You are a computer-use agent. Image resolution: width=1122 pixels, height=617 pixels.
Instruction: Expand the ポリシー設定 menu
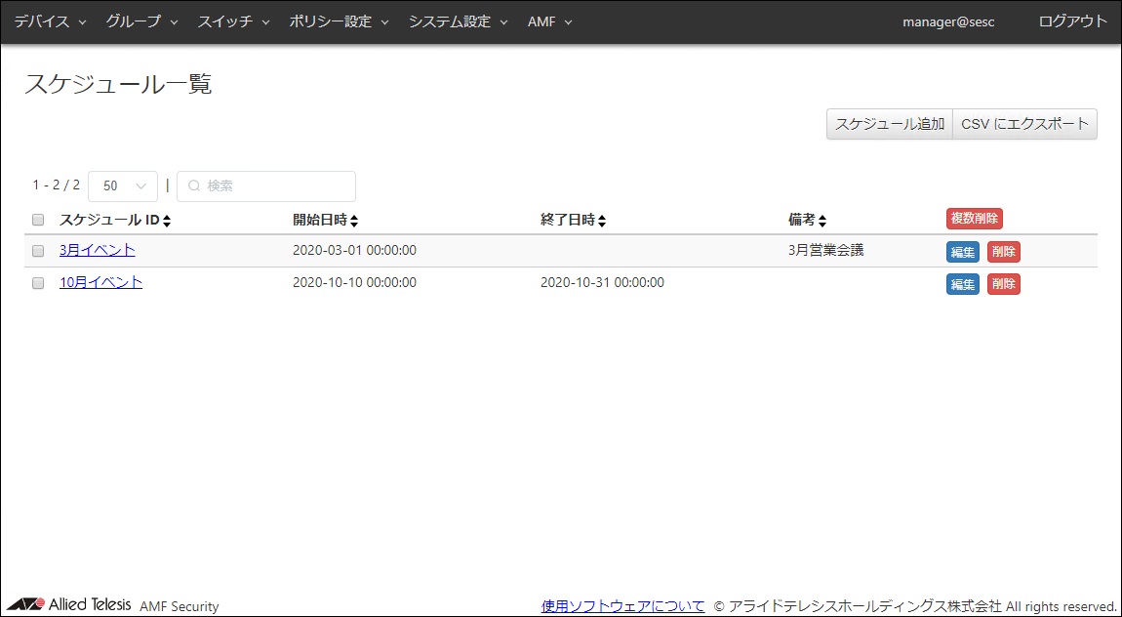339,21
